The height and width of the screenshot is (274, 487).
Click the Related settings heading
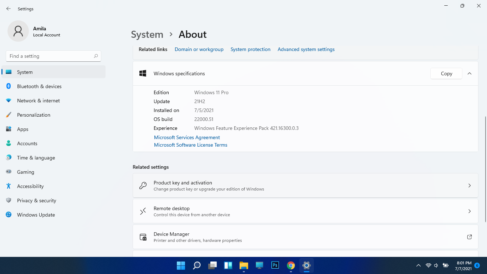click(151, 167)
